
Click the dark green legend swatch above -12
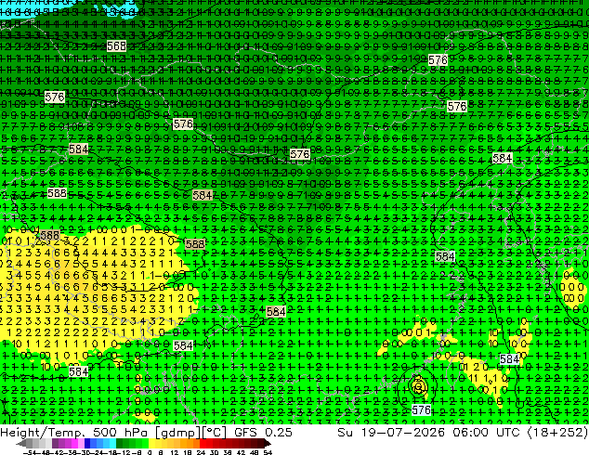click(120, 443)
